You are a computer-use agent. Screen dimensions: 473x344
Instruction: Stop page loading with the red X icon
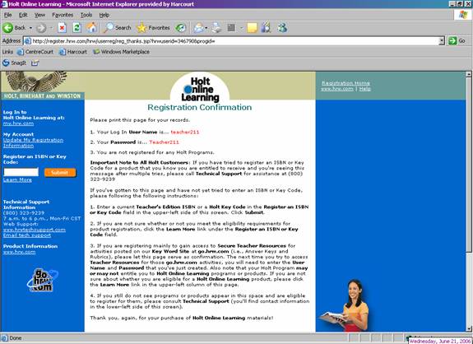62,28
